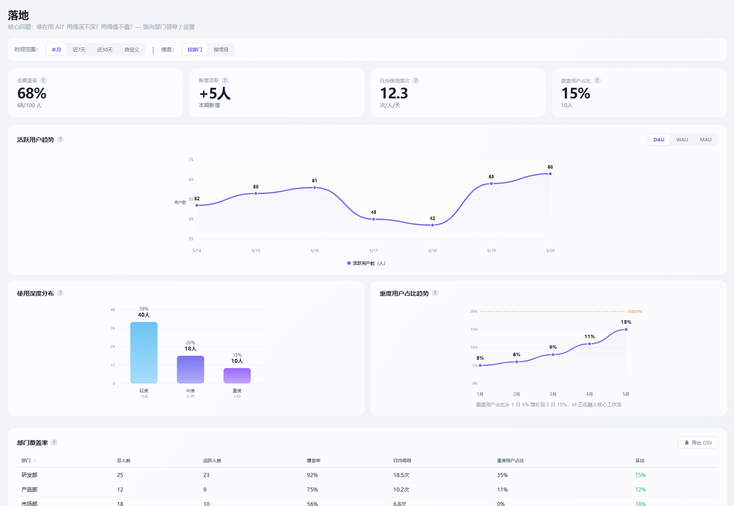Screen dimensions: 734x506
Task: Select 近30天 time range
Action: pos(105,50)
